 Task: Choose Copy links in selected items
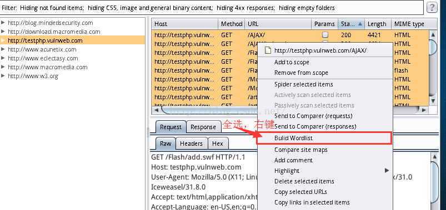[325, 202]
